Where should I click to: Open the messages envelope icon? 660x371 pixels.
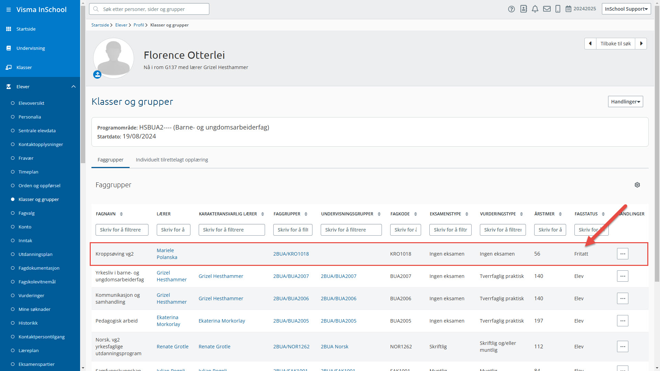tap(547, 9)
